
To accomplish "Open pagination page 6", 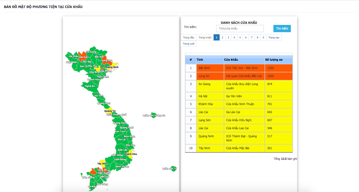I will click(246, 38).
